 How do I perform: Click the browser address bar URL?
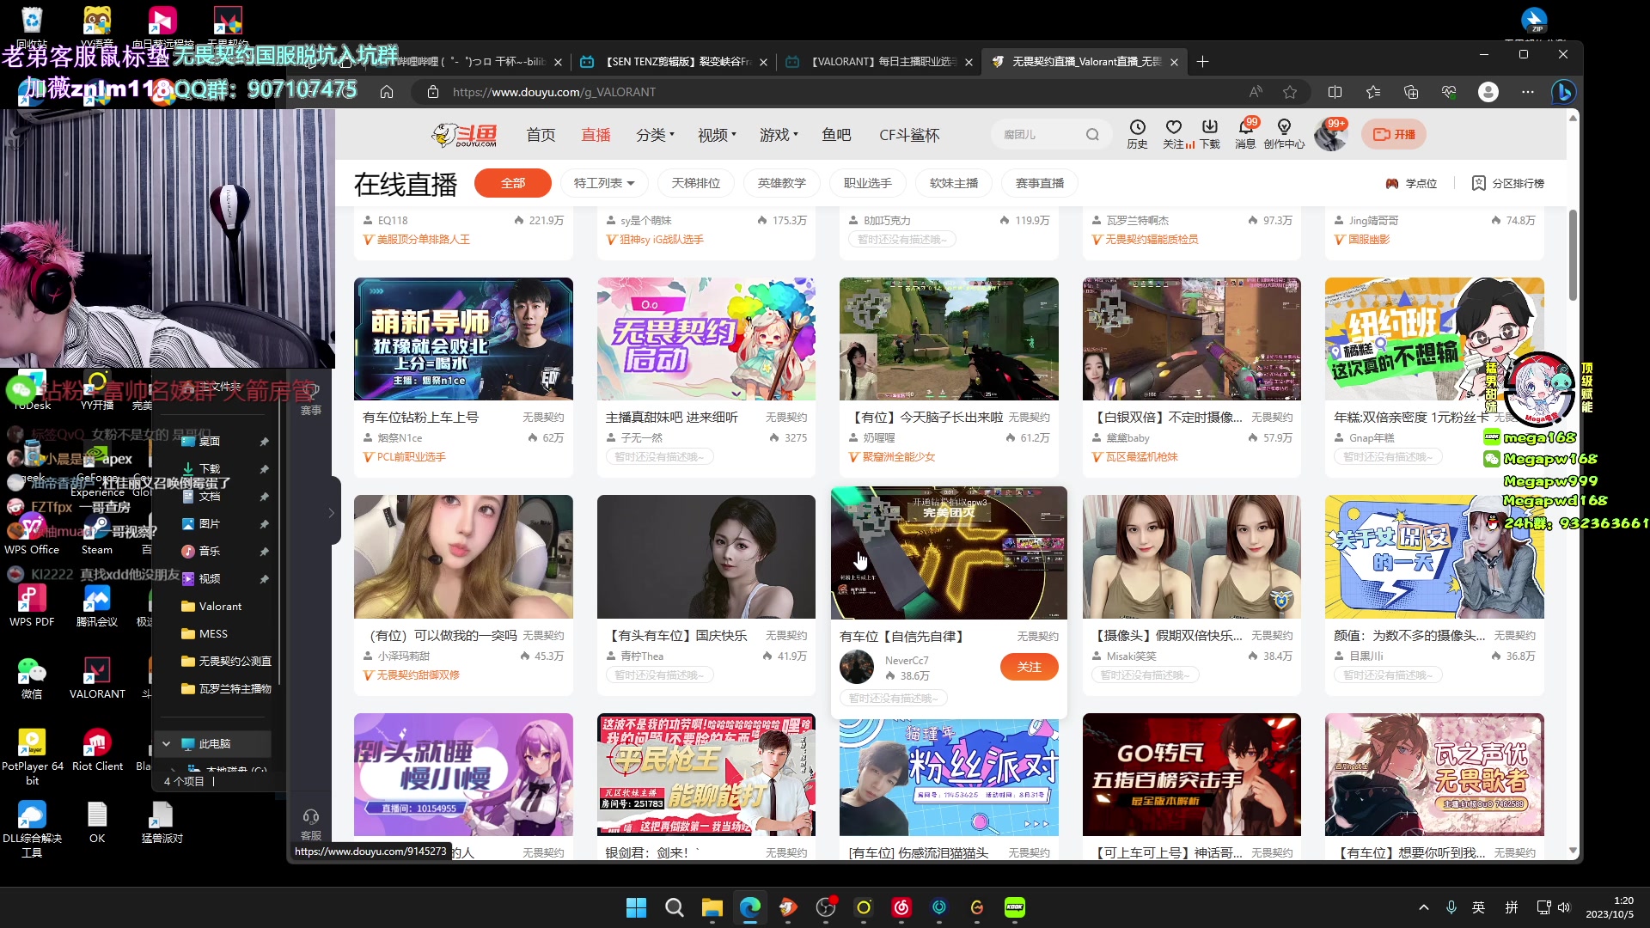point(554,92)
